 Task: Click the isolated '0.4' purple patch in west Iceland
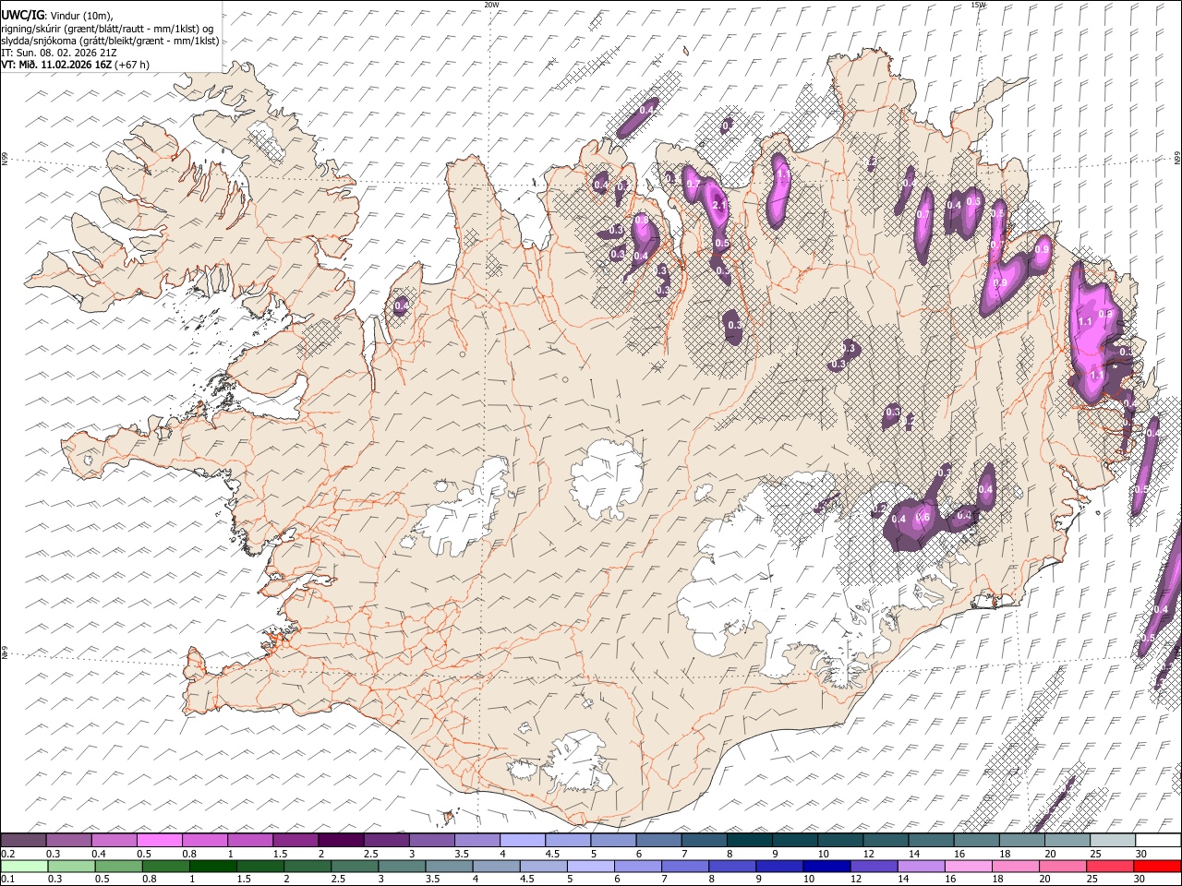click(x=401, y=305)
